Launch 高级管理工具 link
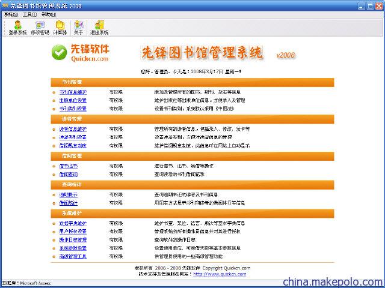The image size is (385, 288). 73,256
